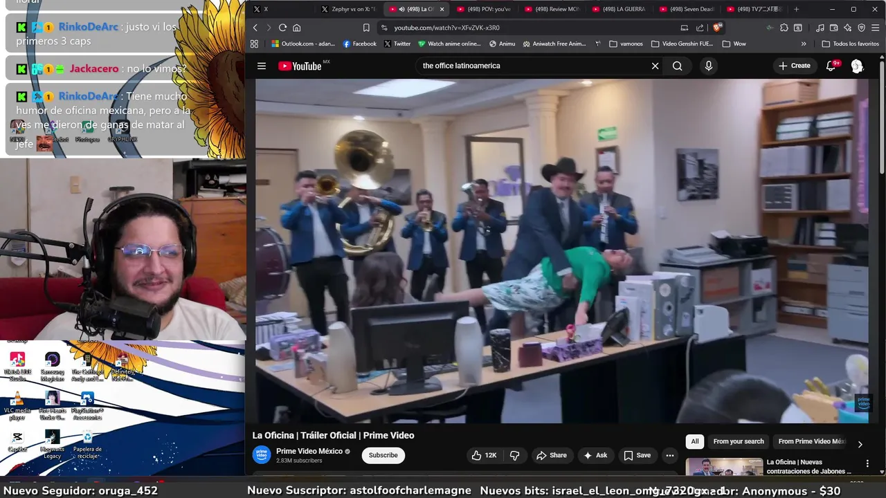This screenshot has width=886, height=498.
Task: Open the PlayStation Accessories desktop shortcut
Action: (87, 406)
